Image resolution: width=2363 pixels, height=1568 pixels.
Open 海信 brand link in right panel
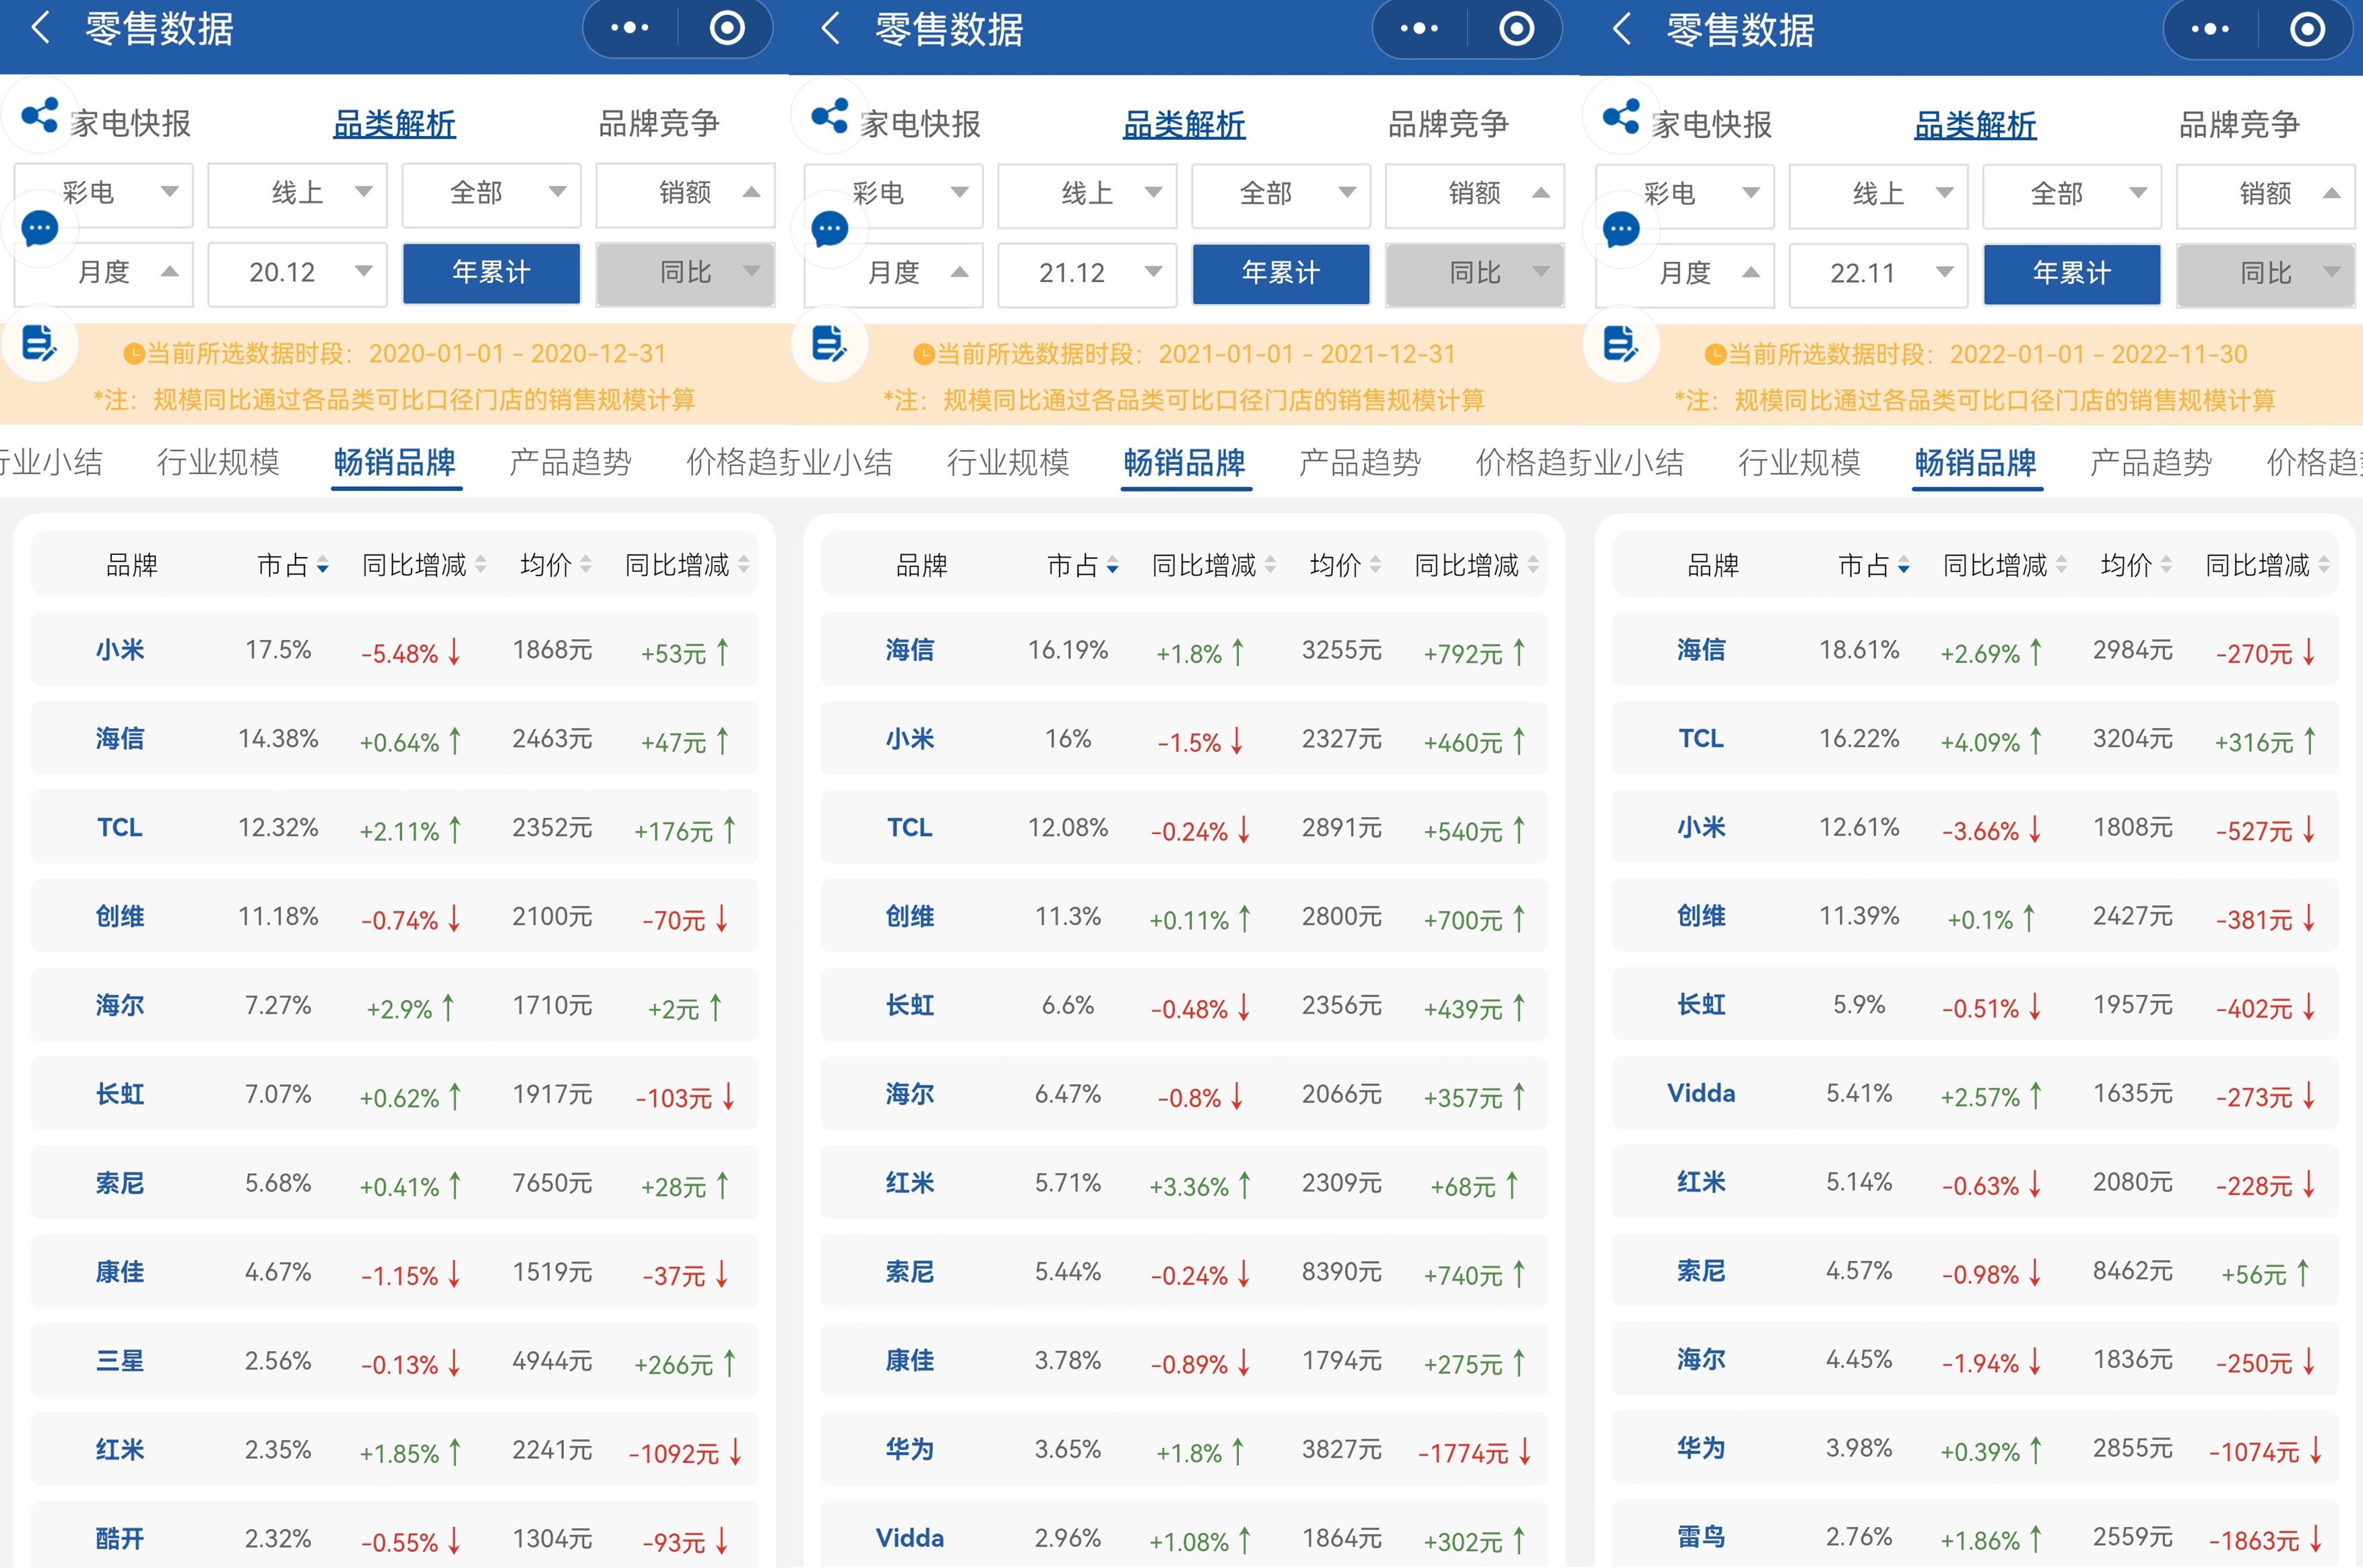1700,650
